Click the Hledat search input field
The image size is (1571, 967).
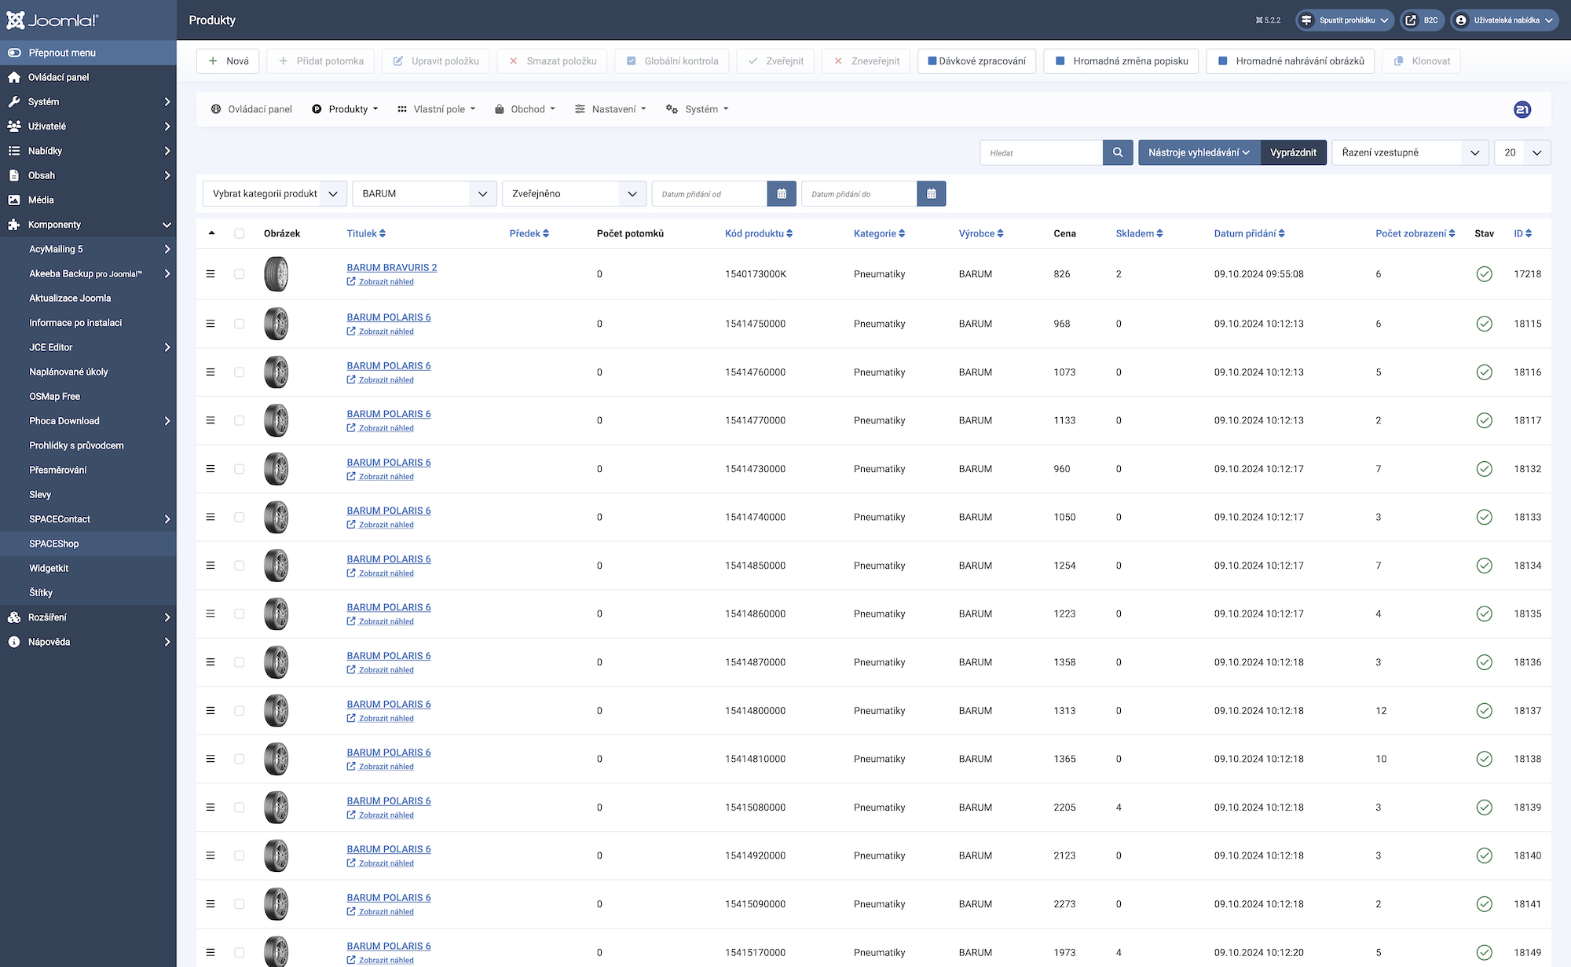tap(1042, 152)
